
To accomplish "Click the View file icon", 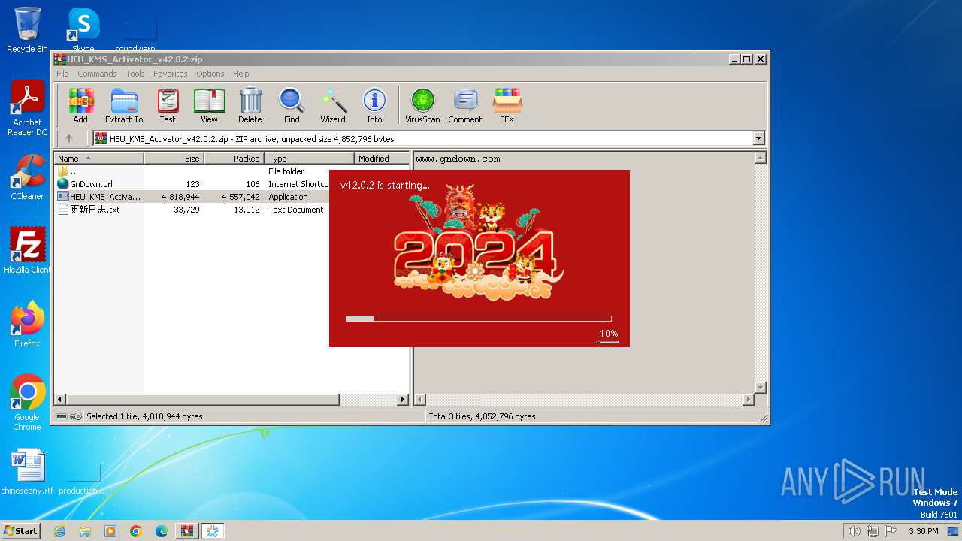I will [x=209, y=105].
